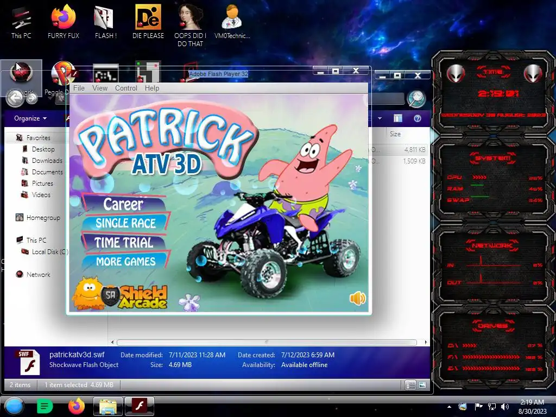The width and height of the screenshot is (556, 417).
Task: Go back with Explorer's back arrow
Action: coord(15,98)
